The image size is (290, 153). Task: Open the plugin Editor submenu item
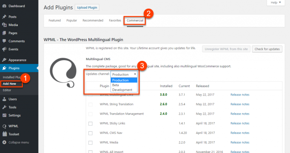(7, 90)
